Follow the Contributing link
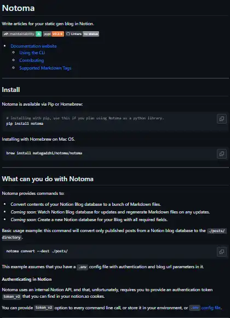 (x=31, y=60)
